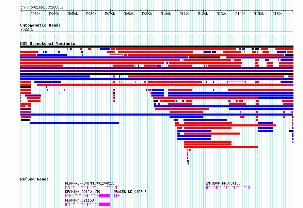The image size is (303, 208).
Task: Open the RefSeq Genes track title
Action: point(34,179)
